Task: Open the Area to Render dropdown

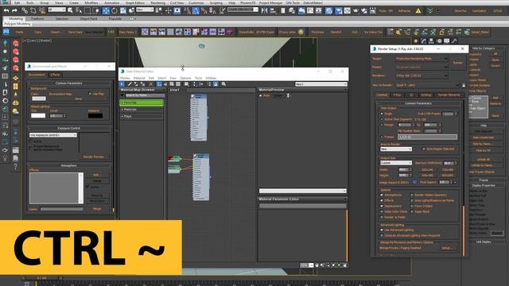Action: [x=396, y=149]
